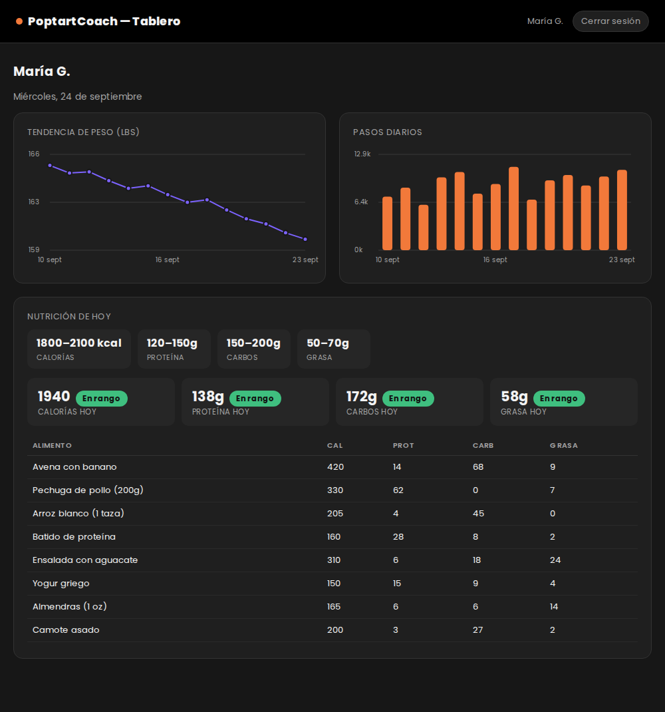The height and width of the screenshot is (712, 665).
Task: Select the Ensalada con aguacate row
Action: pyautogui.click(x=332, y=560)
